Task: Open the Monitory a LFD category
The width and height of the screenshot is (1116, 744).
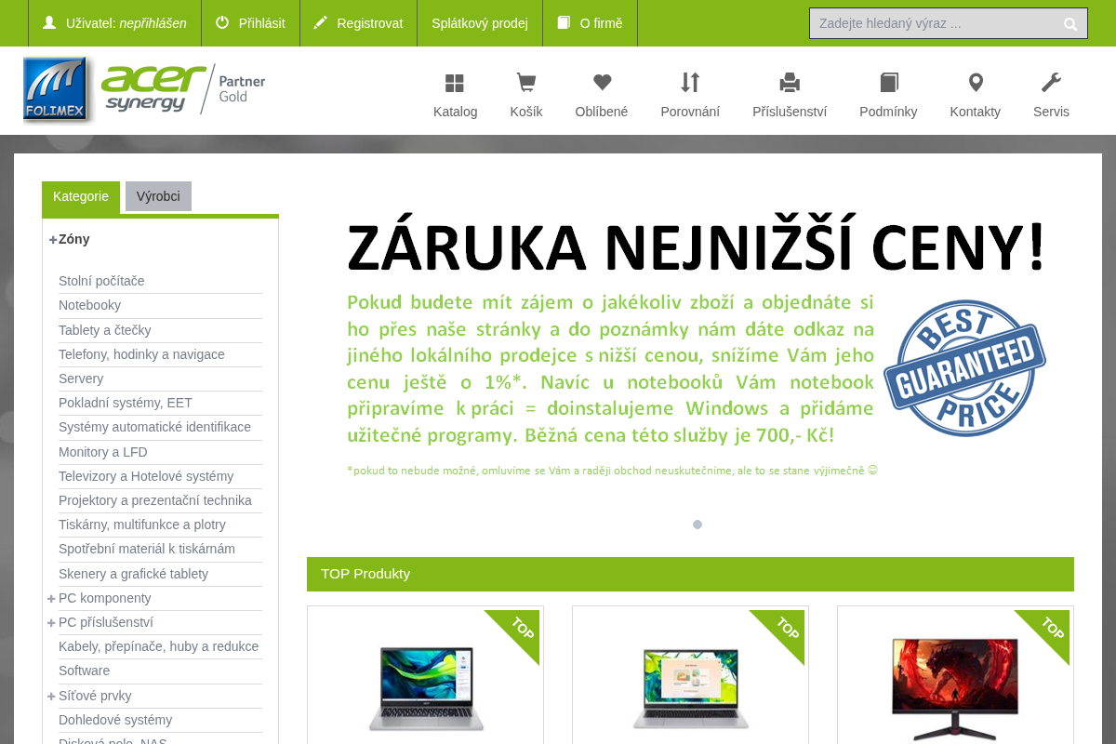Action: tap(102, 452)
